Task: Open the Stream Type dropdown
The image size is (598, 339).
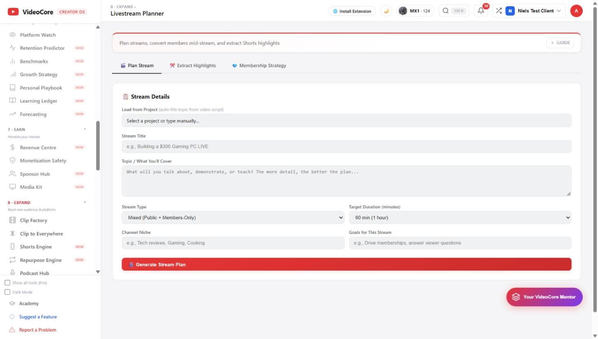Action: (233, 218)
